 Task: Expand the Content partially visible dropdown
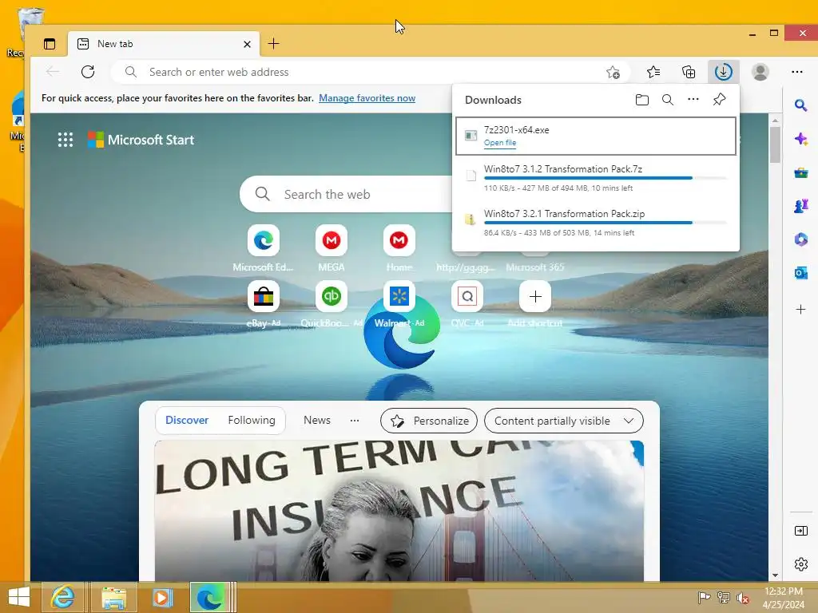pos(564,421)
